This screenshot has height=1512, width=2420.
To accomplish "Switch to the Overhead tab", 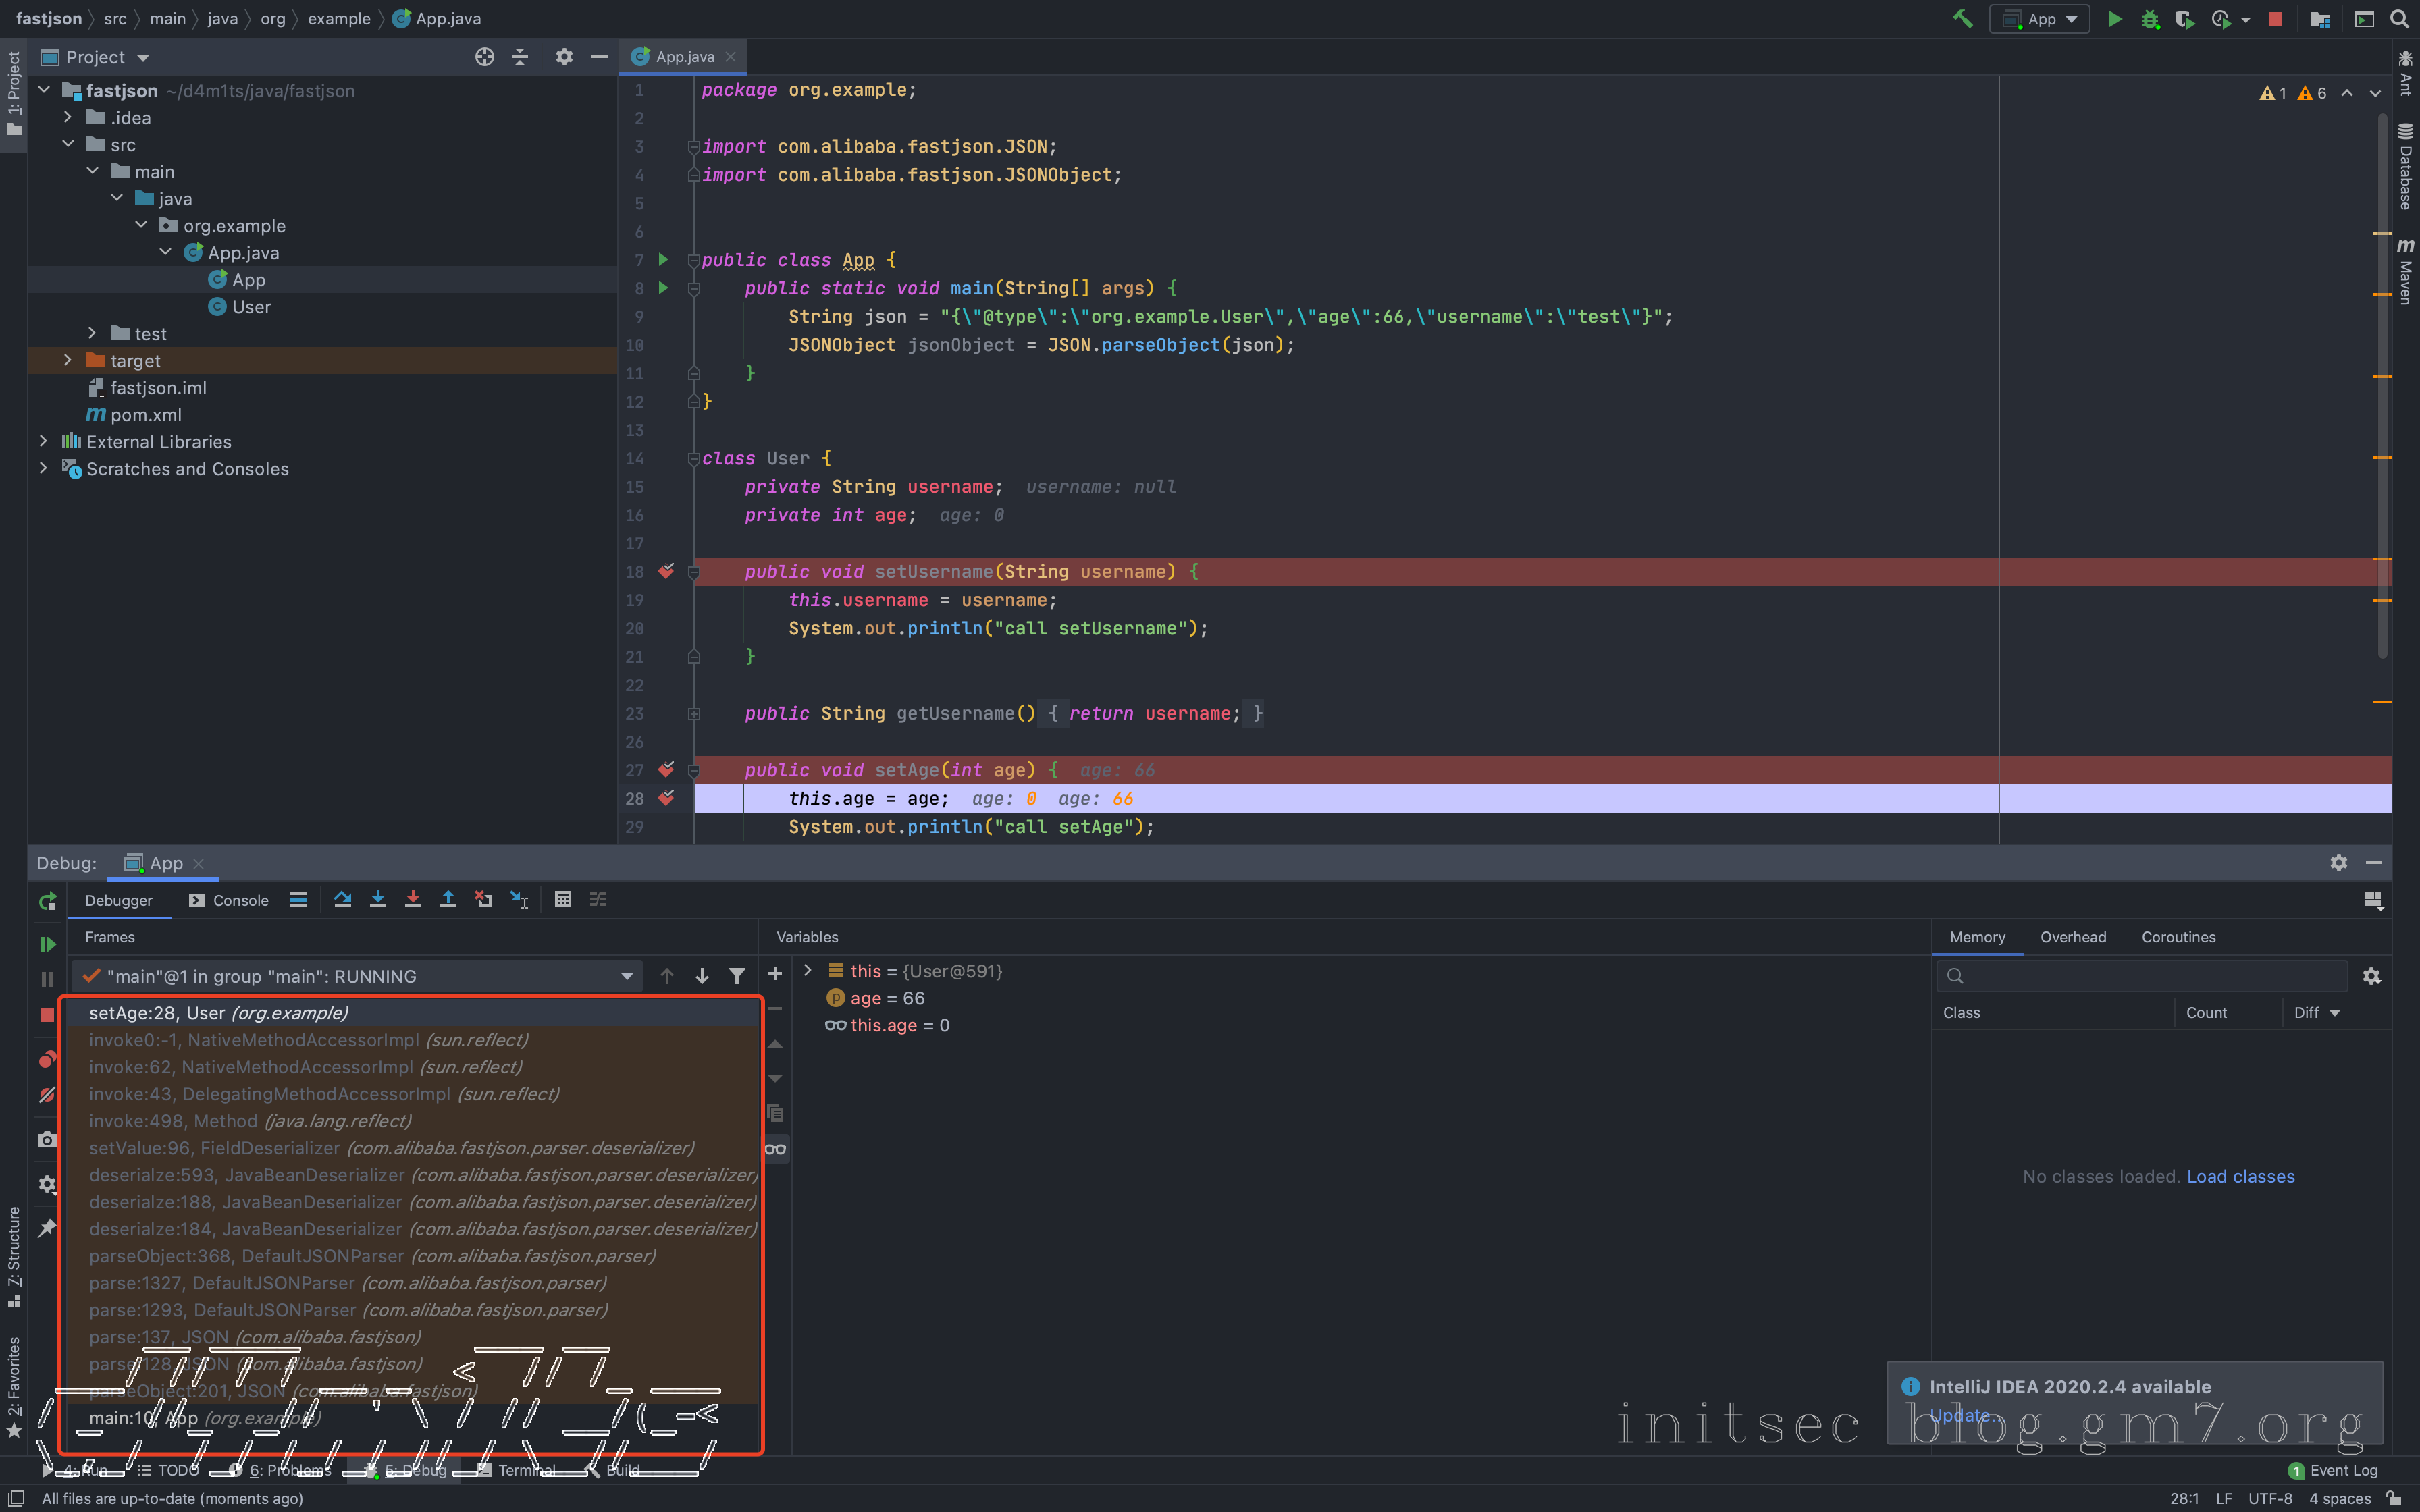I will pyautogui.click(x=2072, y=937).
